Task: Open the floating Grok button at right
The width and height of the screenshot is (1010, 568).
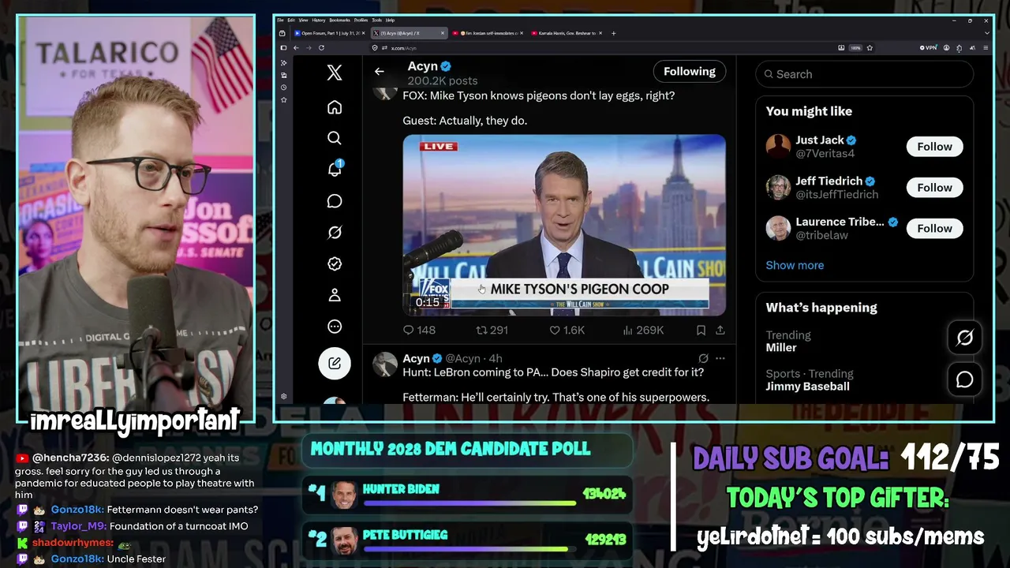Action: click(x=964, y=338)
